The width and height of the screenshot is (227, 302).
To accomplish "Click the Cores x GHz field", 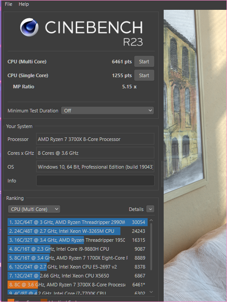I will pyautogui.click(x=95, y=153).
